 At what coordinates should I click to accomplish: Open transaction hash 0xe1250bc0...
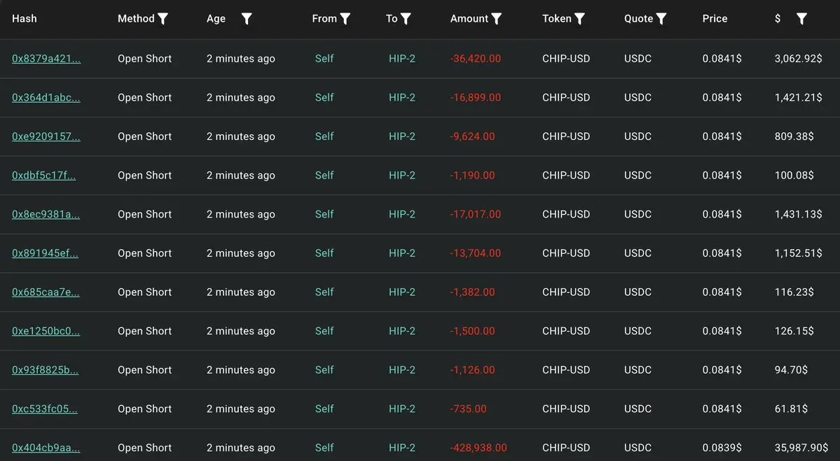pyautogui.click(x=46, y=331)
